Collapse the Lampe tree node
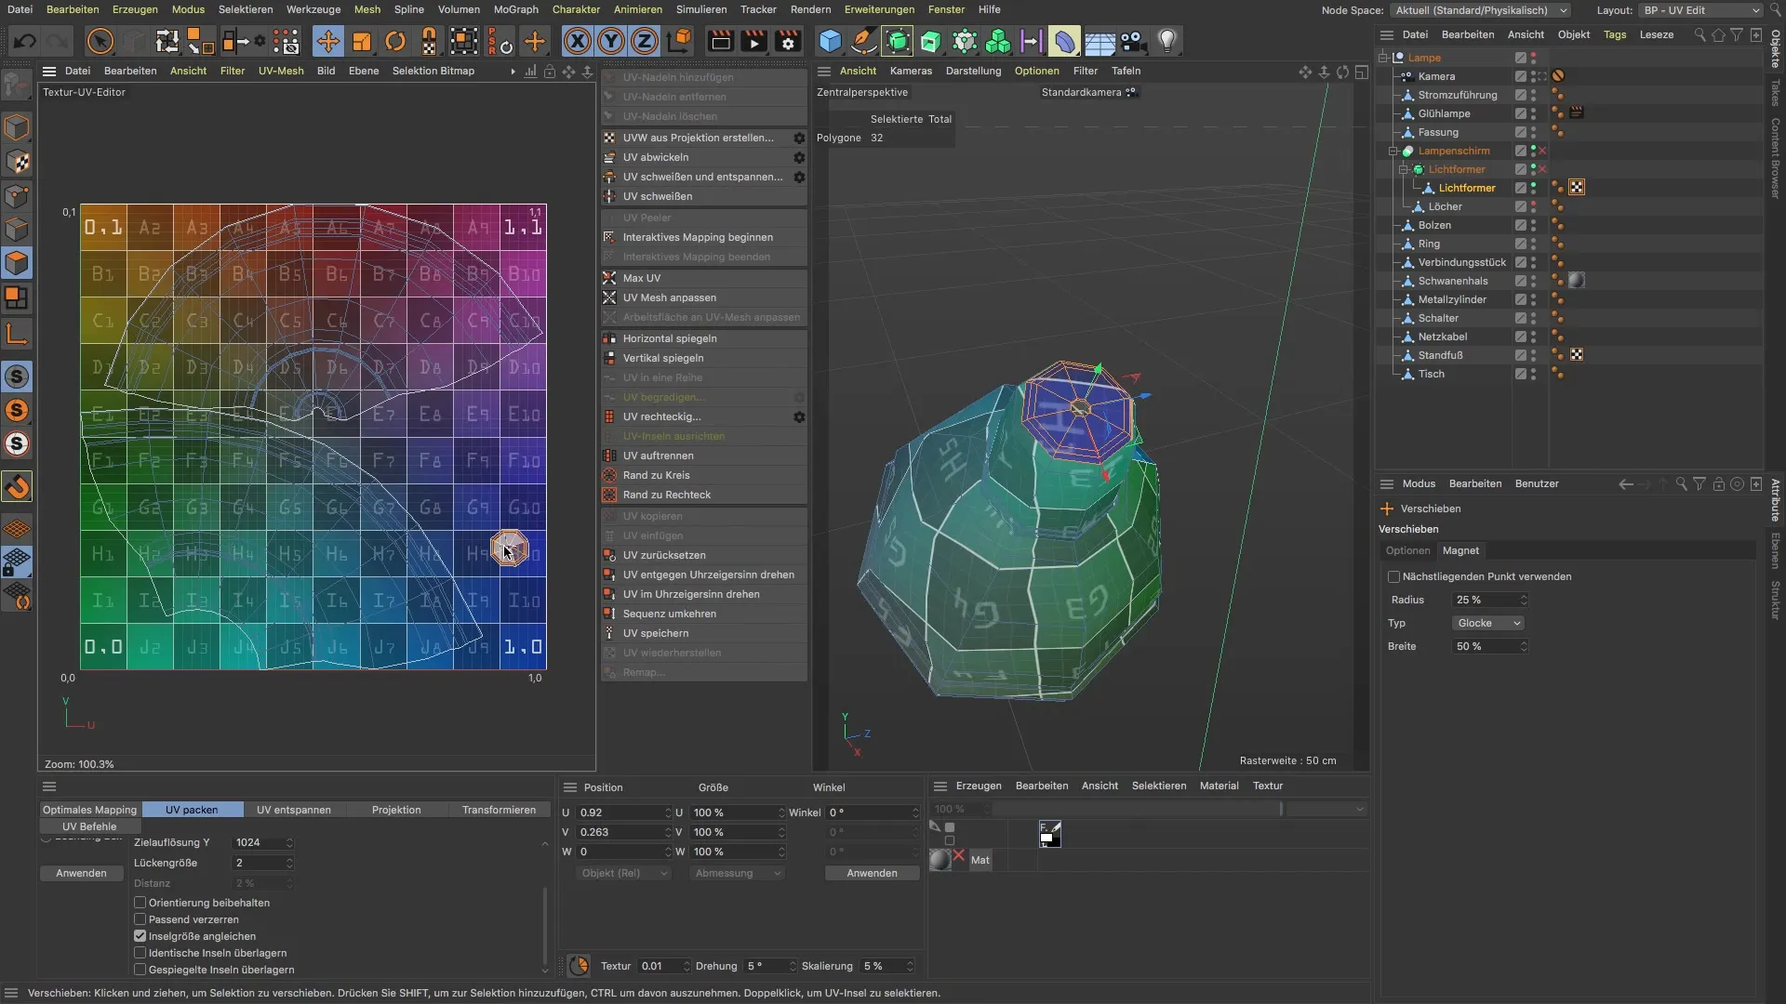 1383,58
